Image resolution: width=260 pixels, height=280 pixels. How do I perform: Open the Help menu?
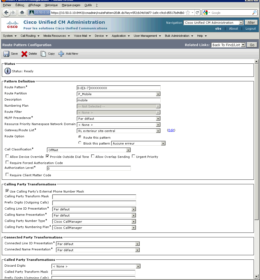coord(202,36)
